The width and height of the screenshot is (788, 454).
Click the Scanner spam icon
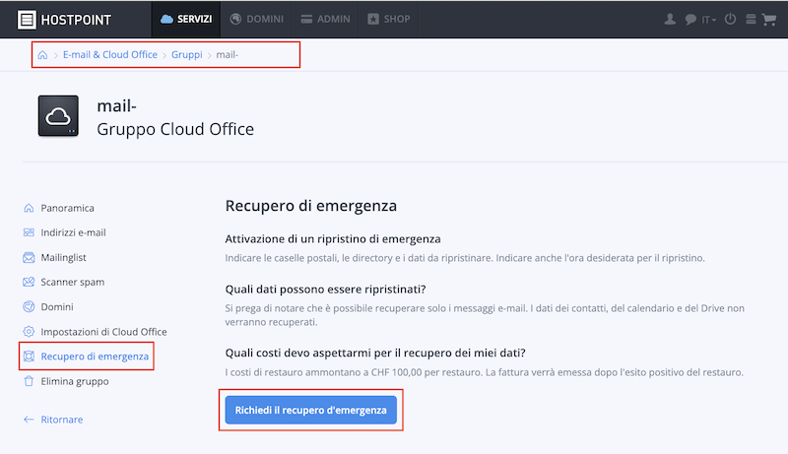pyautogui.click(x=29, y=282)
